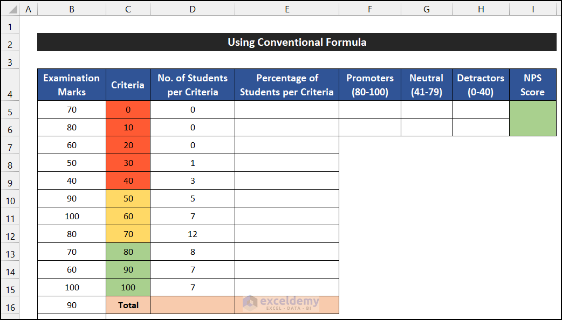Click the Examination Marks header cell

[72, 85]
